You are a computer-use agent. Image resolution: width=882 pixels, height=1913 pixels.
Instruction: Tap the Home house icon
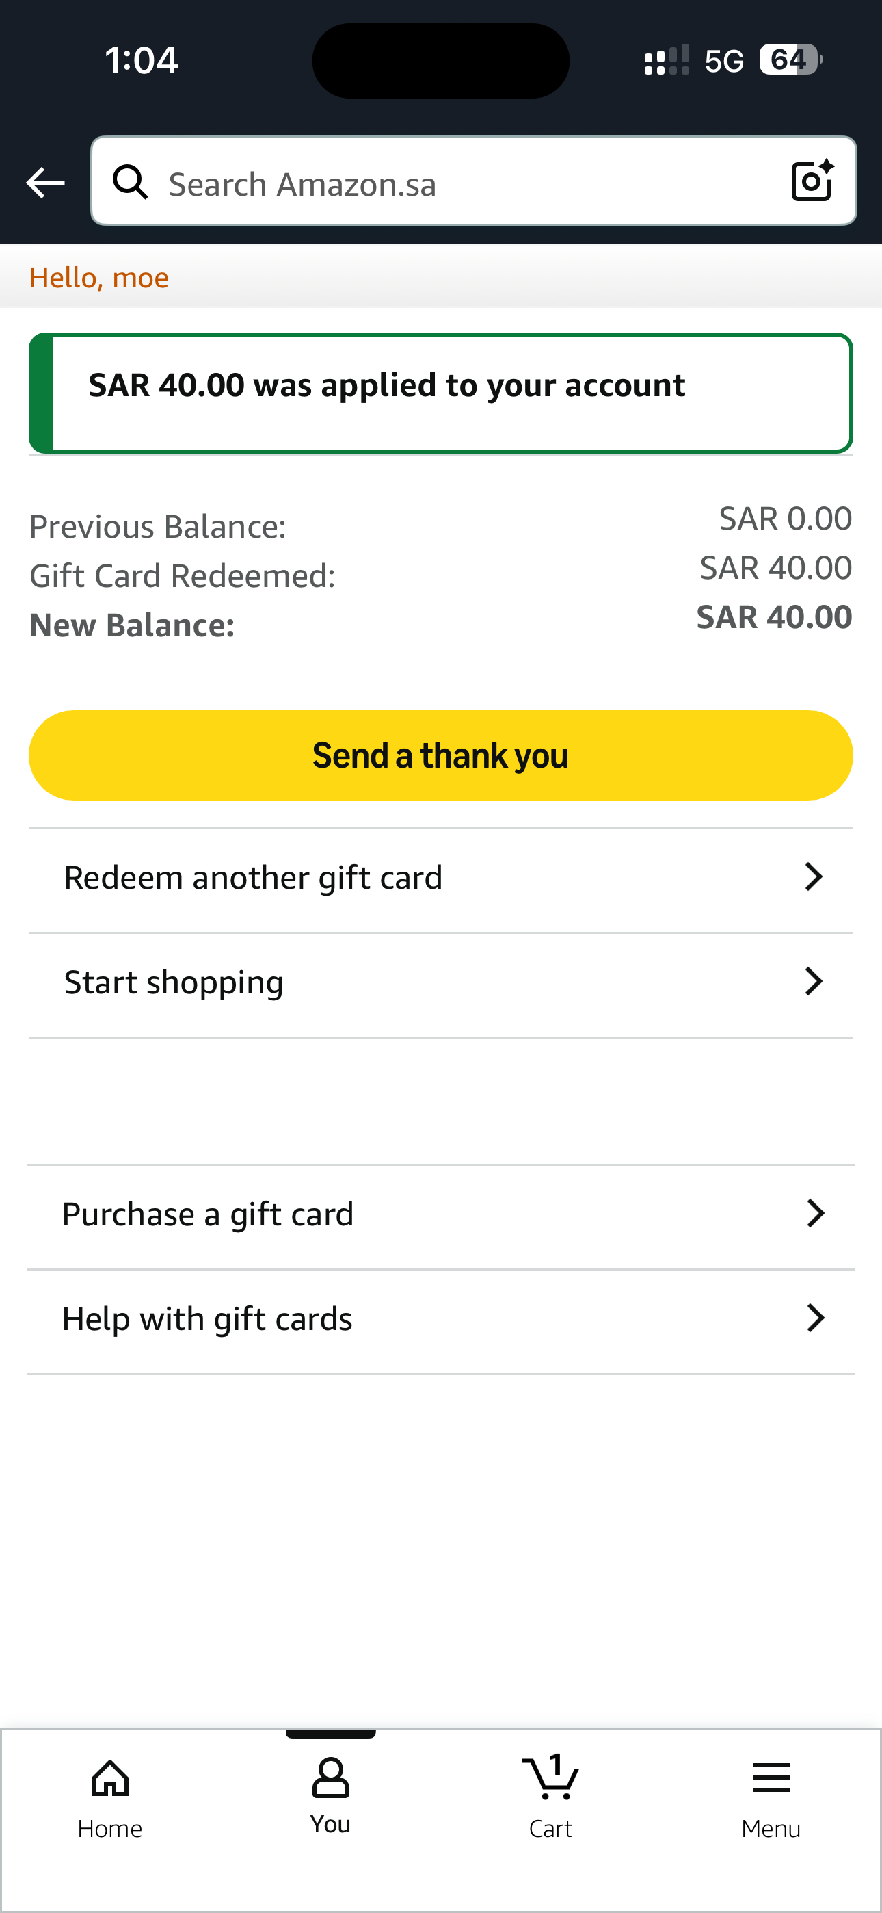coord(110,1780)
